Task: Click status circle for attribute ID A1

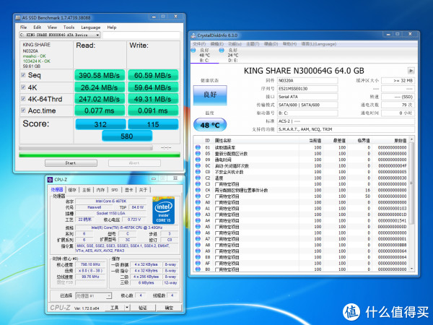Action: coord(198,208)
